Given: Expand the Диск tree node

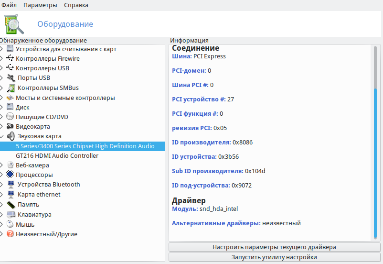Looking at the screenshot, I should [2, 108].
